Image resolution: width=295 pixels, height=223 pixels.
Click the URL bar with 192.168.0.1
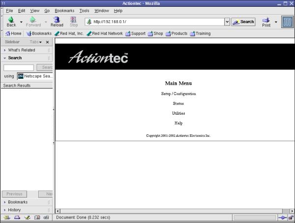point(154,22)
